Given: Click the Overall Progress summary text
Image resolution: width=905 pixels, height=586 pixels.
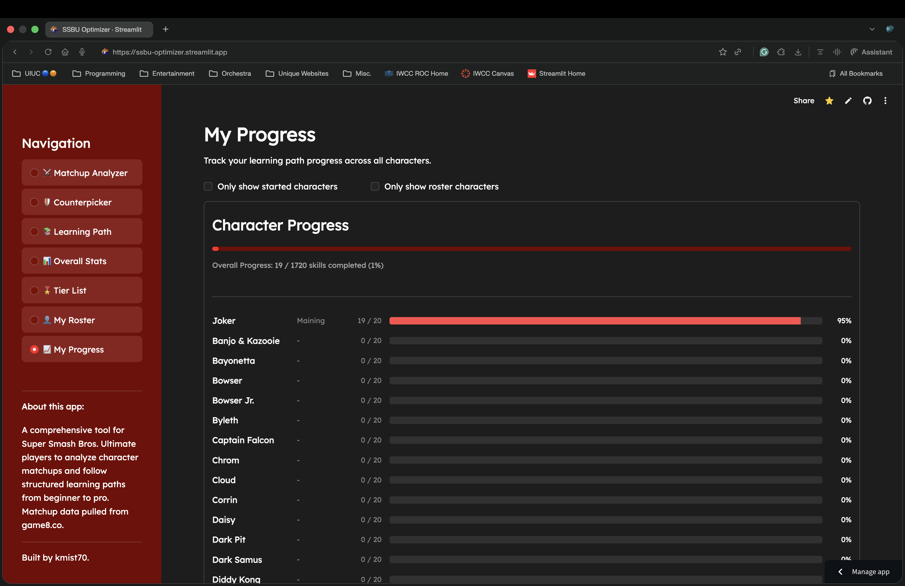Looking at the screenshot, I should 298,265.
